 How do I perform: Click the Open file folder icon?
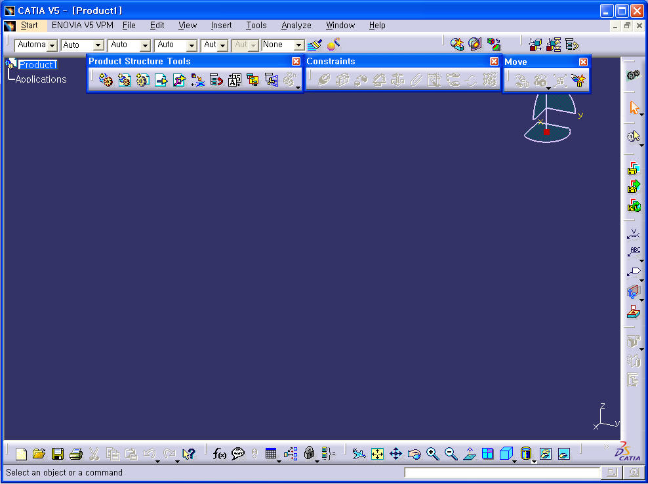pos(39,454)
